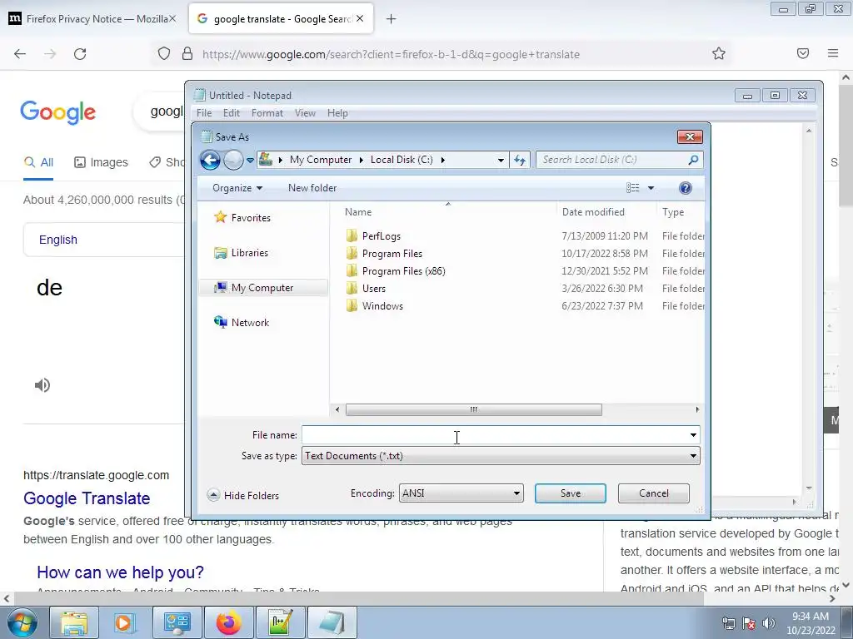
Task: Open view options dropdown arrow
Action: coord(651,188)
